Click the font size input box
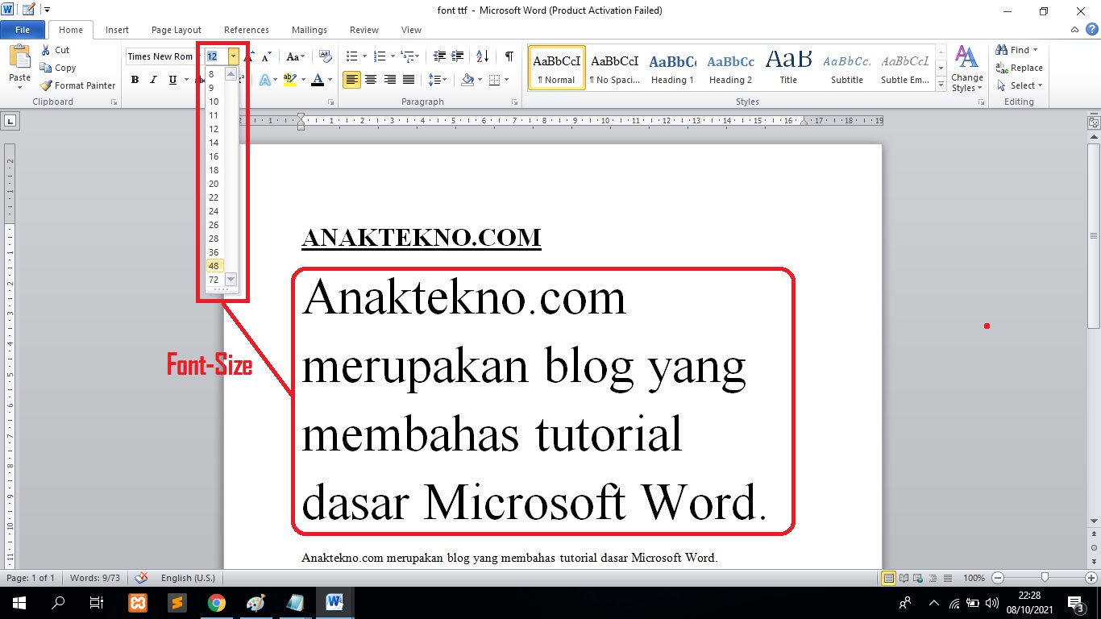The height and width of the screenshot is (619, 1101). coord(216,56)
